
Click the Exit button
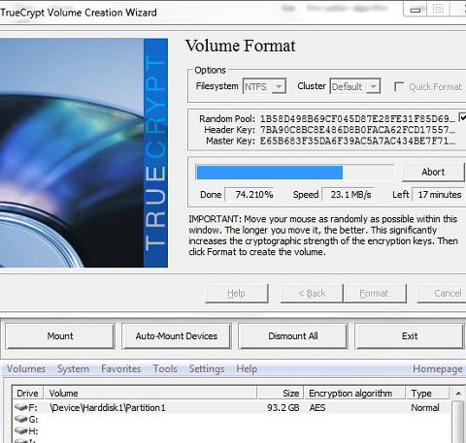(x=410, y=336)
